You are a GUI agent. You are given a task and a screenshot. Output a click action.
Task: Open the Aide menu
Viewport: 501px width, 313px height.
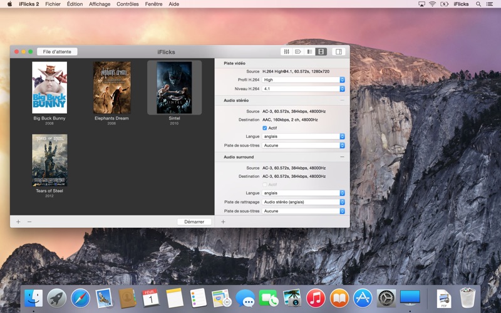click(x=174, y=4)
